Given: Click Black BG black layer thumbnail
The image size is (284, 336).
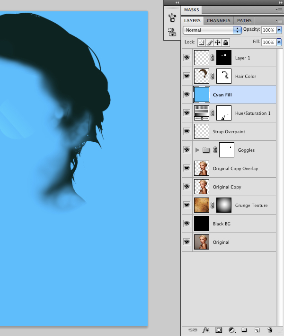Looking at the screenshot, I should 201,224.
